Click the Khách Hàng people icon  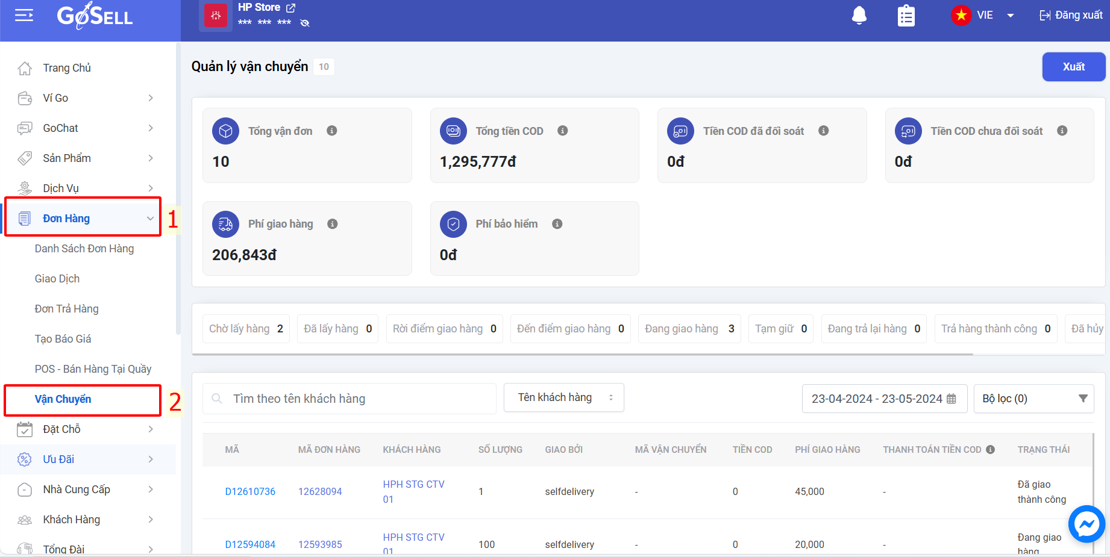tap(25, 520)
